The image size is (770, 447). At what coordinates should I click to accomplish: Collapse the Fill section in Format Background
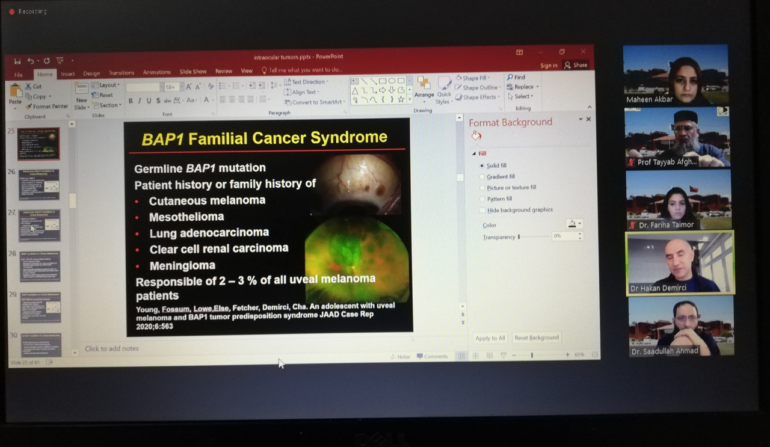[473, 154]
